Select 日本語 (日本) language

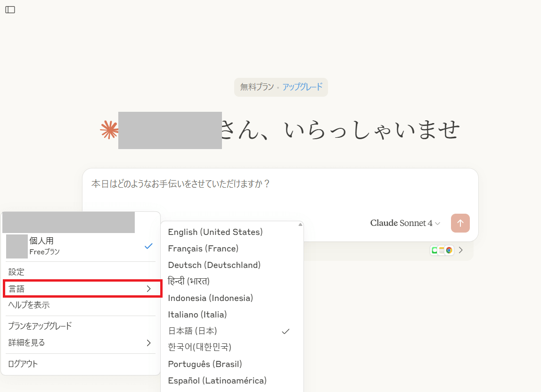click(x=230, y=331)
